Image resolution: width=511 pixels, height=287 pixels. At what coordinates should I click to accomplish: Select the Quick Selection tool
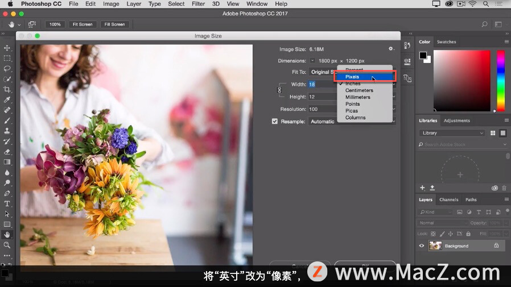coord(7,79)
